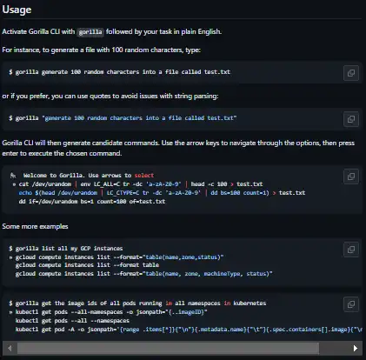Click the horizontal scrollbar right arrow
This screenshot has height=360, width=366.
coord(356,348)
